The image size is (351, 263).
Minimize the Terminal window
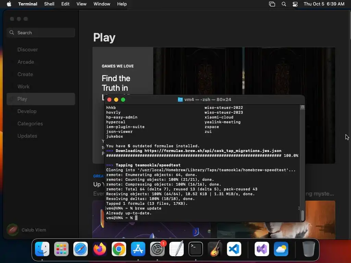(116, 100)
